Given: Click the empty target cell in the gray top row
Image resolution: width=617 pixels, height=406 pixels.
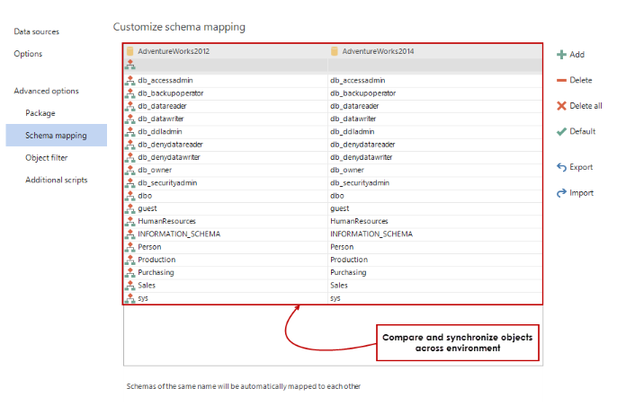Looking at the screenshot, I should click(x=434, y=66).
